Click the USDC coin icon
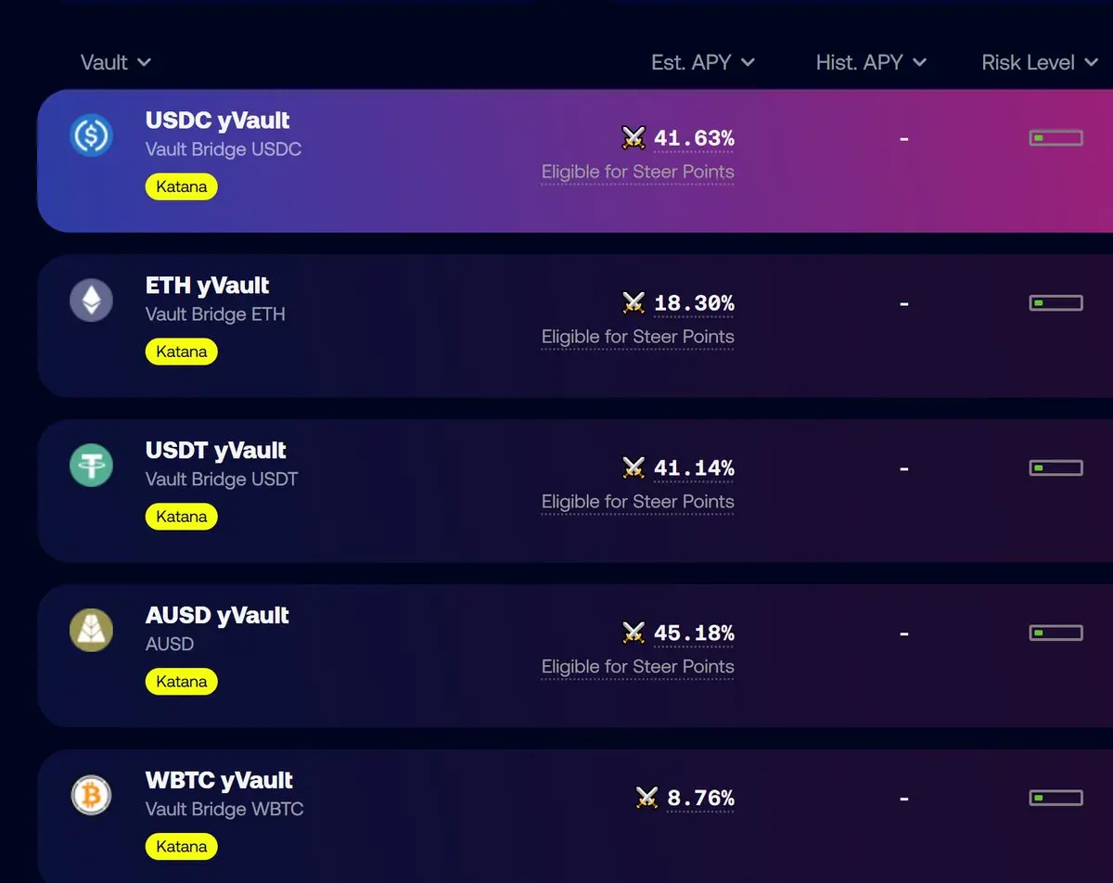The image size is (1113, 883). [91, 136]
